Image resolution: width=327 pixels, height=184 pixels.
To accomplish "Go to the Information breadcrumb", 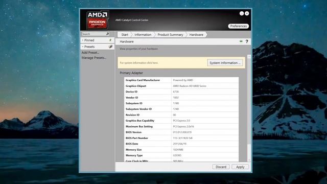I will (143, 35).
